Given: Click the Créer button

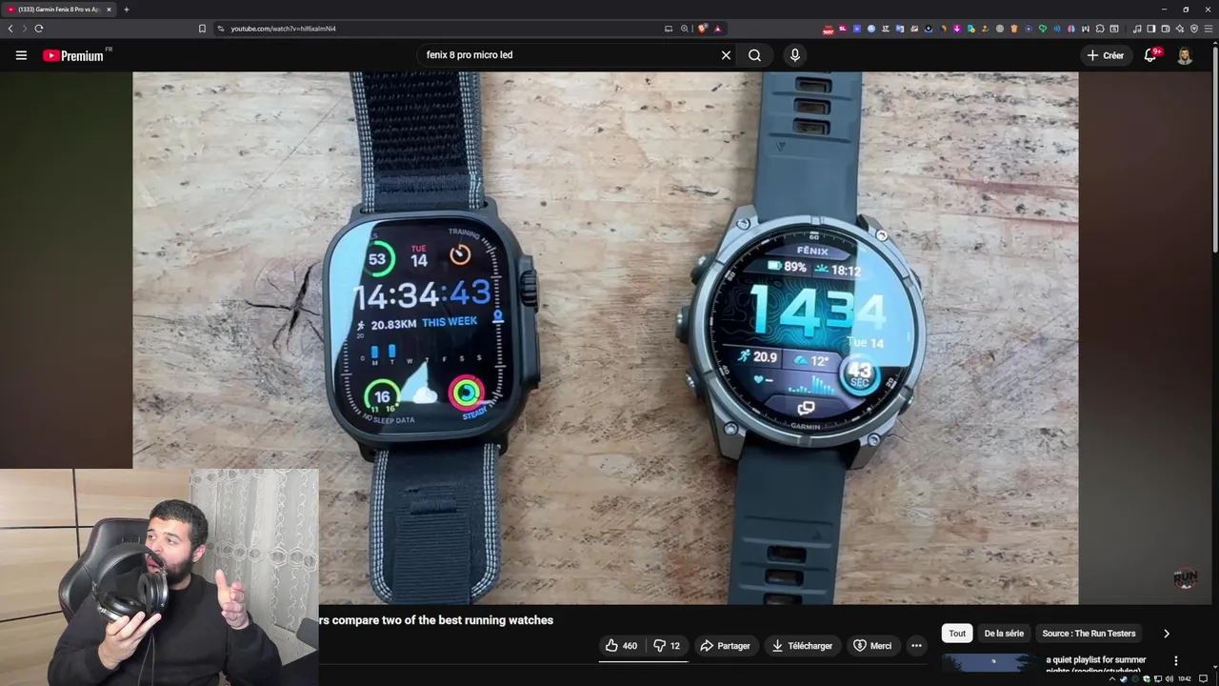Looking at the screenshot, I should tap(1106, 55).
